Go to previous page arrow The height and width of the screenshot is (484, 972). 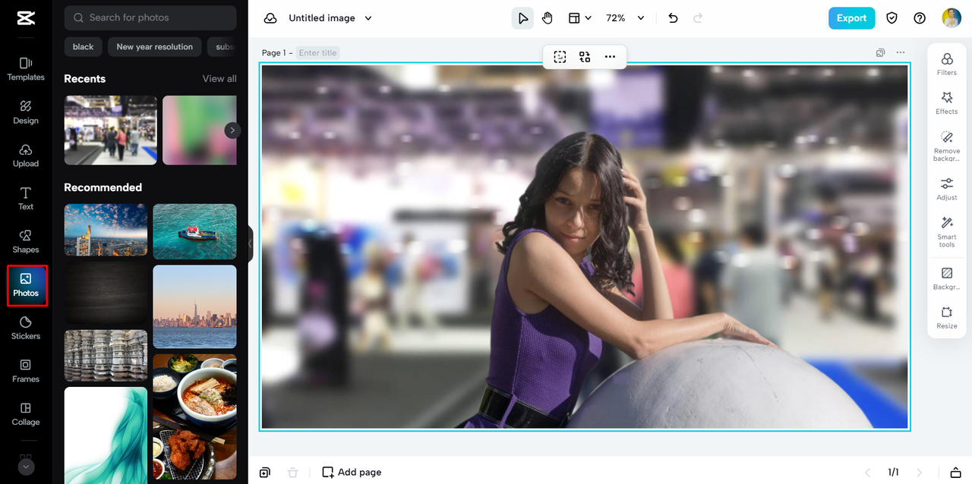click(869, 472)
